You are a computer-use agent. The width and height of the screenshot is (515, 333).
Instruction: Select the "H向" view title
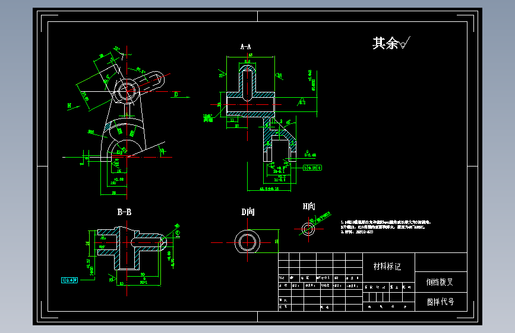pyautogui.click(x=309, y=206)
